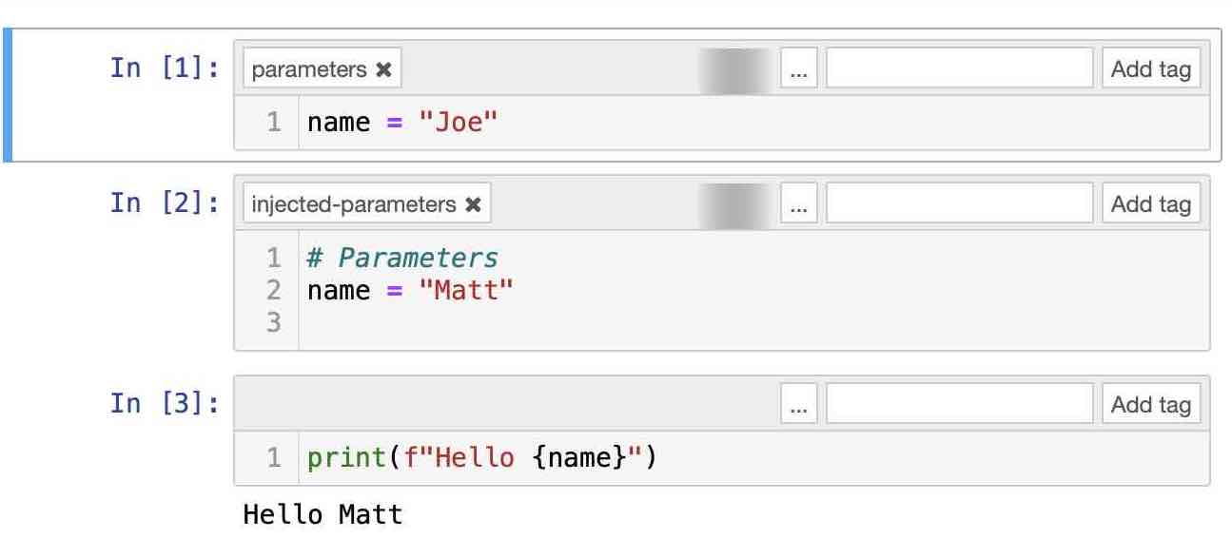Focus the tag input field of cell In [3]
This screenshot has width=1232, height=558.
(x=959, y=405)
